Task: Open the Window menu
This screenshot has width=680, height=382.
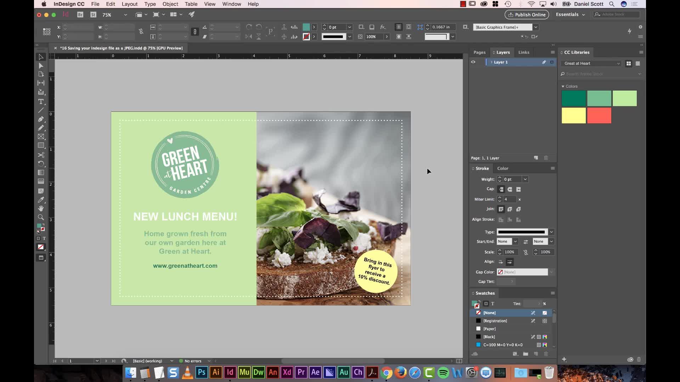Action: point(232,4)
